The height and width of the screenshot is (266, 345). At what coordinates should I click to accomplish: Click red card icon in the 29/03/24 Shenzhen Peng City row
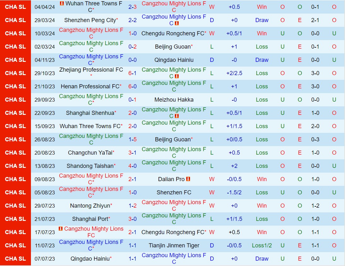click(176, 23)
